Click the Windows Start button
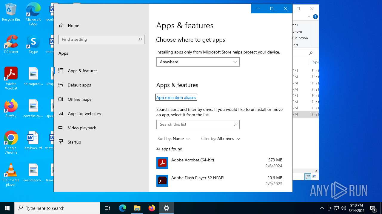The image size is (382, 214). pyautogui.click(x=7, y=208)
